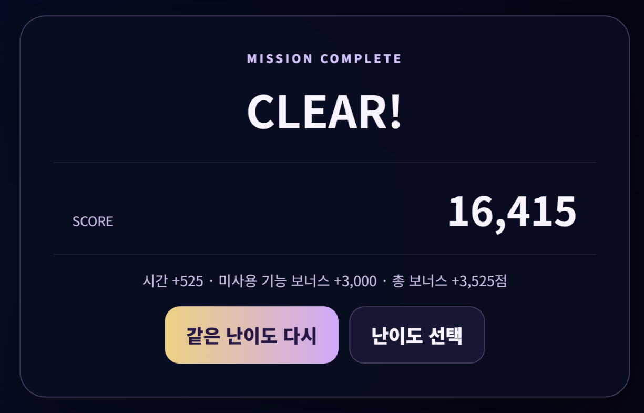Click the SCORE label
644x413 pixels.
(x=93, y=221)
